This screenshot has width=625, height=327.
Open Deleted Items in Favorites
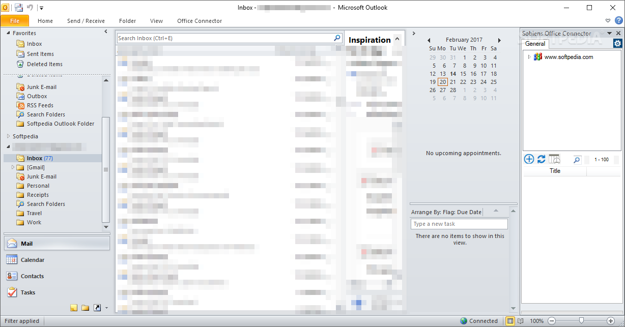click(x=45, y=64)
